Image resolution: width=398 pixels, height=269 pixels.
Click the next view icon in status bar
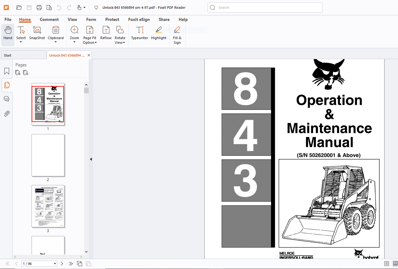[88, 264]
